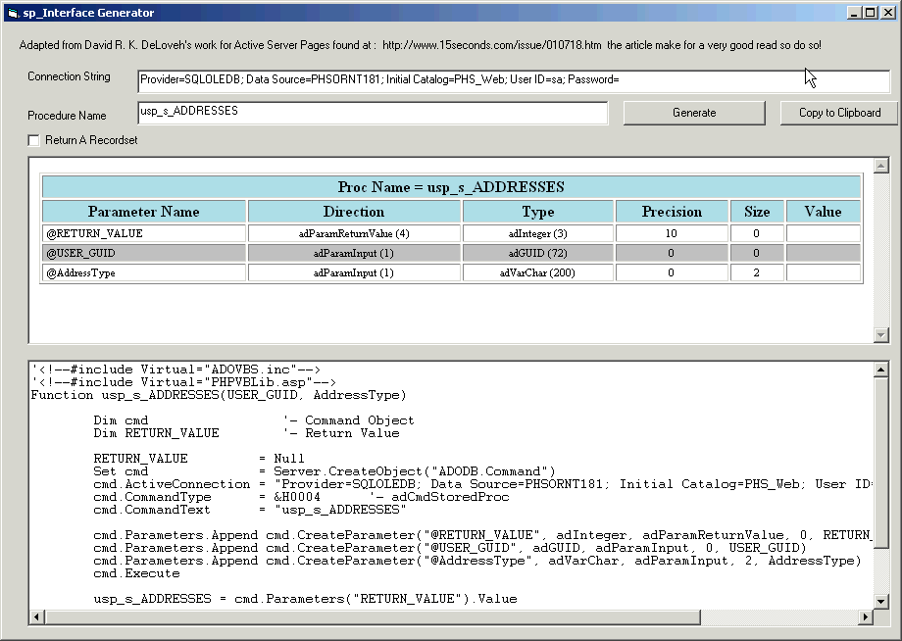Screen dimensions: 902x641
Task: Click the code pane's scroll right arrow
Action: 866,617
